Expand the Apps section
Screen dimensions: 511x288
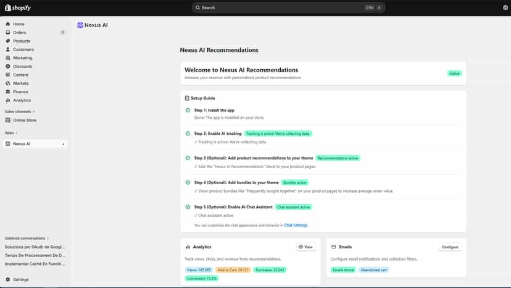(x=11, y=133)
